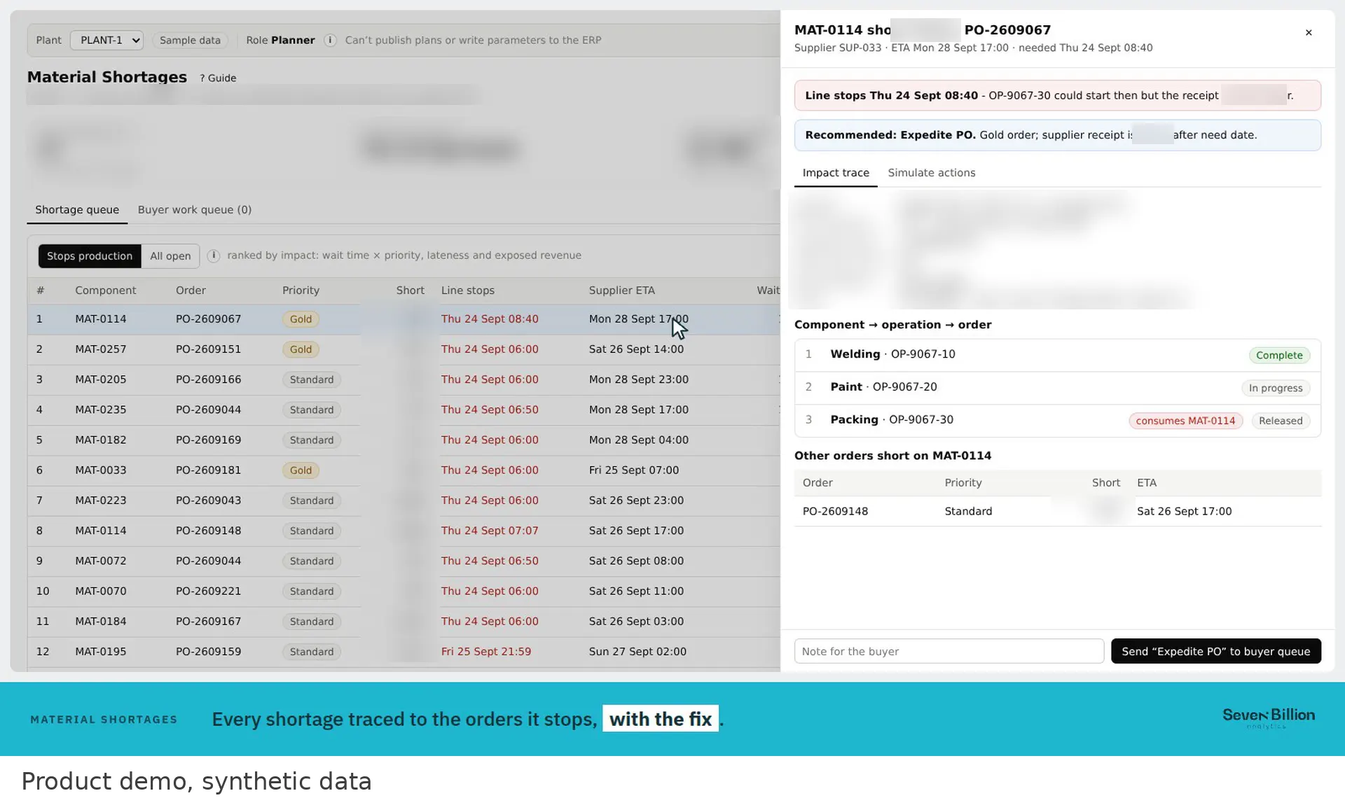This screenshot has height=805, width=1345.
Task: Click the info icon next to Role Planner
Action: click(330, 40)
